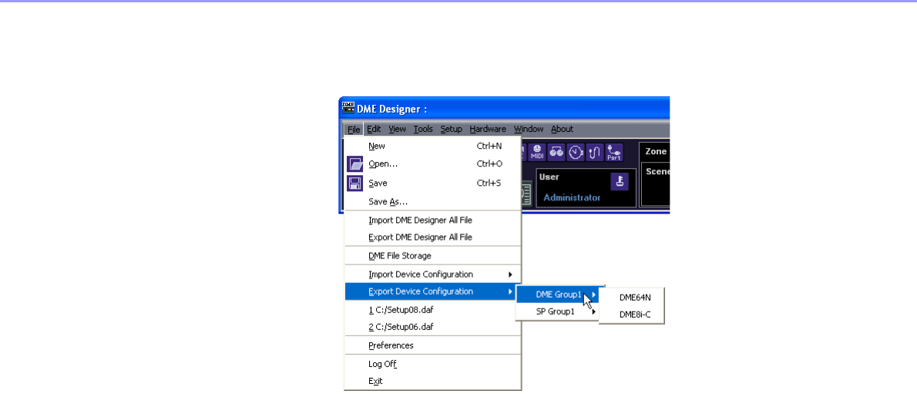This screenshot has width=917, height=394.
Task: Expand the Import Device Configuration submenu
Action: tap(433, 274)
